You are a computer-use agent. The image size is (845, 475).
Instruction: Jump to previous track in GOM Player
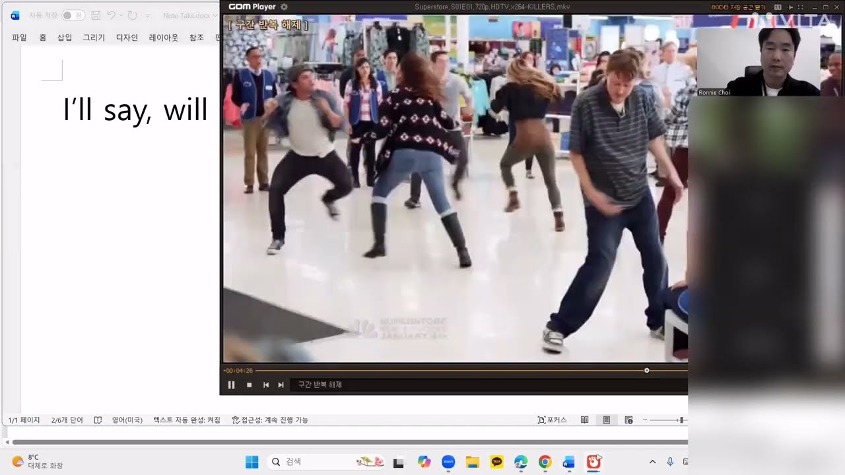(x=266, y=385)
